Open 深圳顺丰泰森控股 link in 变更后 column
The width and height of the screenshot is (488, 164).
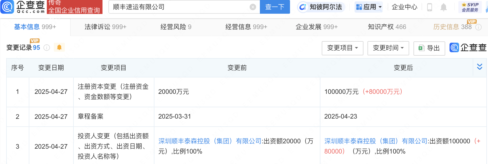(376, 141)
